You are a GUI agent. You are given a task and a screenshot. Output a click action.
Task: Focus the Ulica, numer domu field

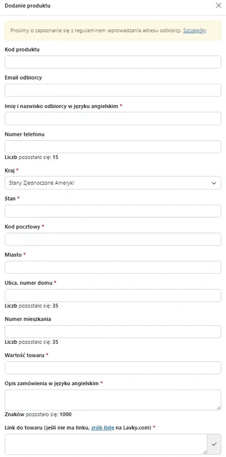(113, 296)
